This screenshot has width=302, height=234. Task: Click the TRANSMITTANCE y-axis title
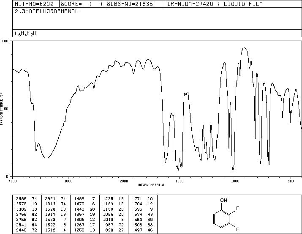click(1, 109)
